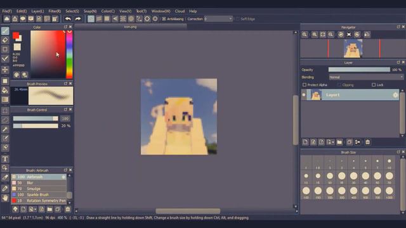Click zoom out magnifier in Navigator
This screenshot has width=406, height=228.
click(331, 34)
